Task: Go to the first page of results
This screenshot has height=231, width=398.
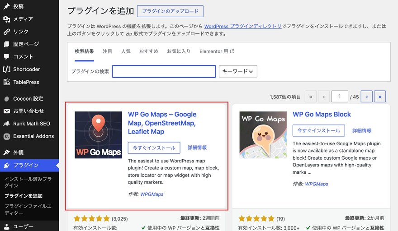Action: click(x=311, y=97)
